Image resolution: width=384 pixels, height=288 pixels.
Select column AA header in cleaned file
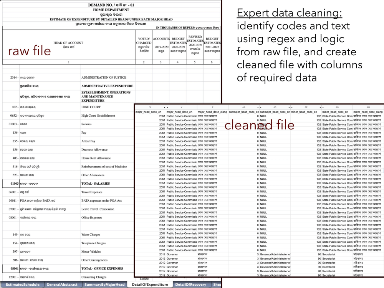pos(244,107)
